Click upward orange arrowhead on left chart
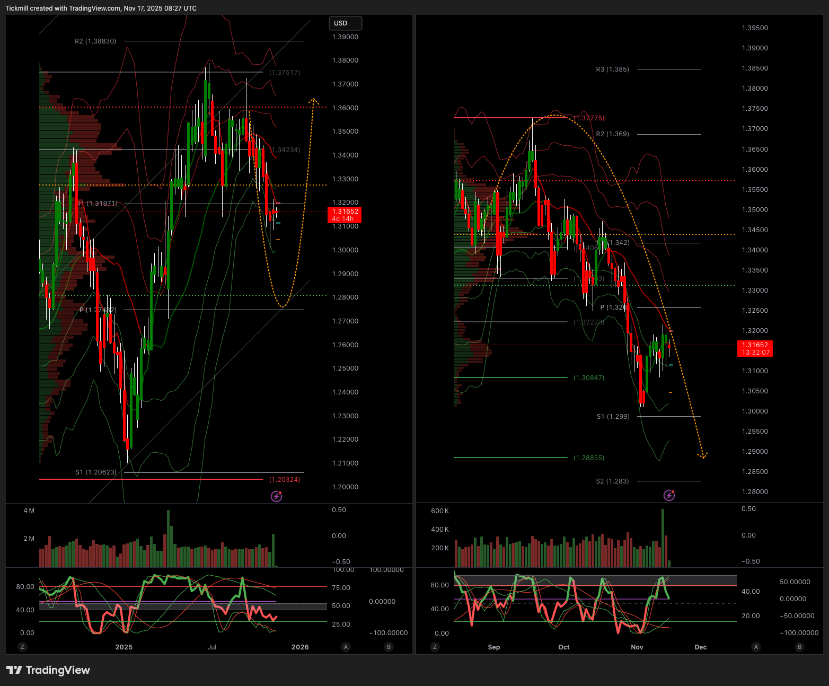Screen dimensions: 829x686 click(314, 100)
